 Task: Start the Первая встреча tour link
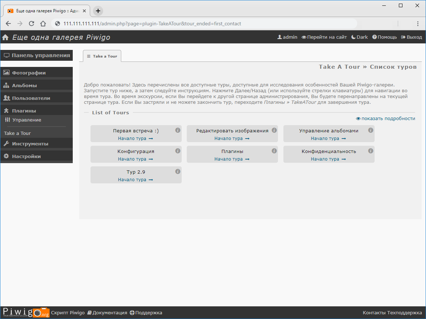pos(135,139)
